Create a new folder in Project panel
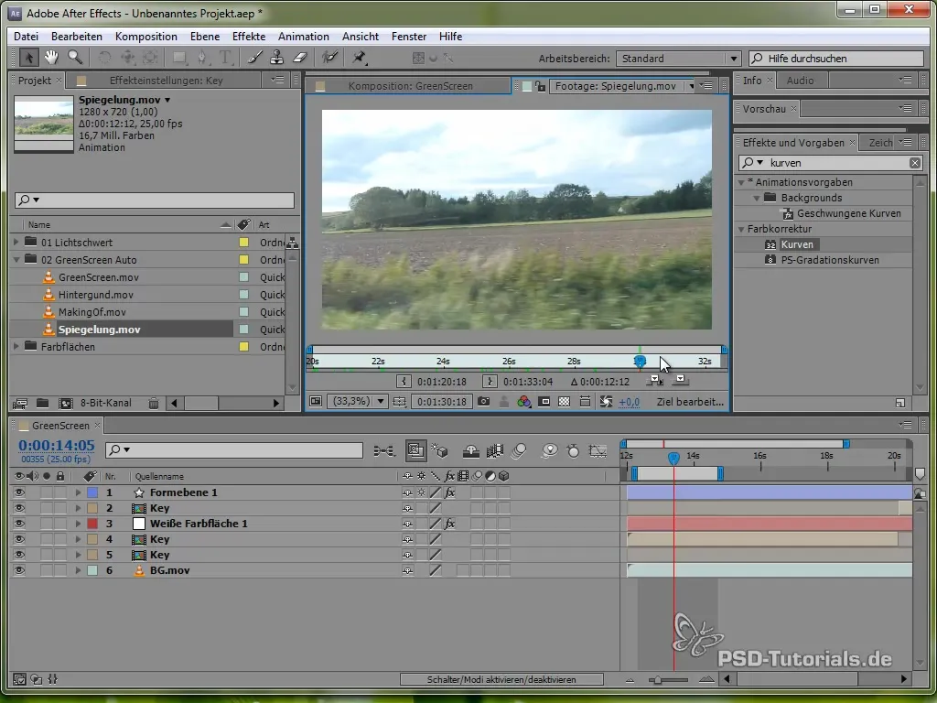Screen dimensions: 937x703 point(42,404)
